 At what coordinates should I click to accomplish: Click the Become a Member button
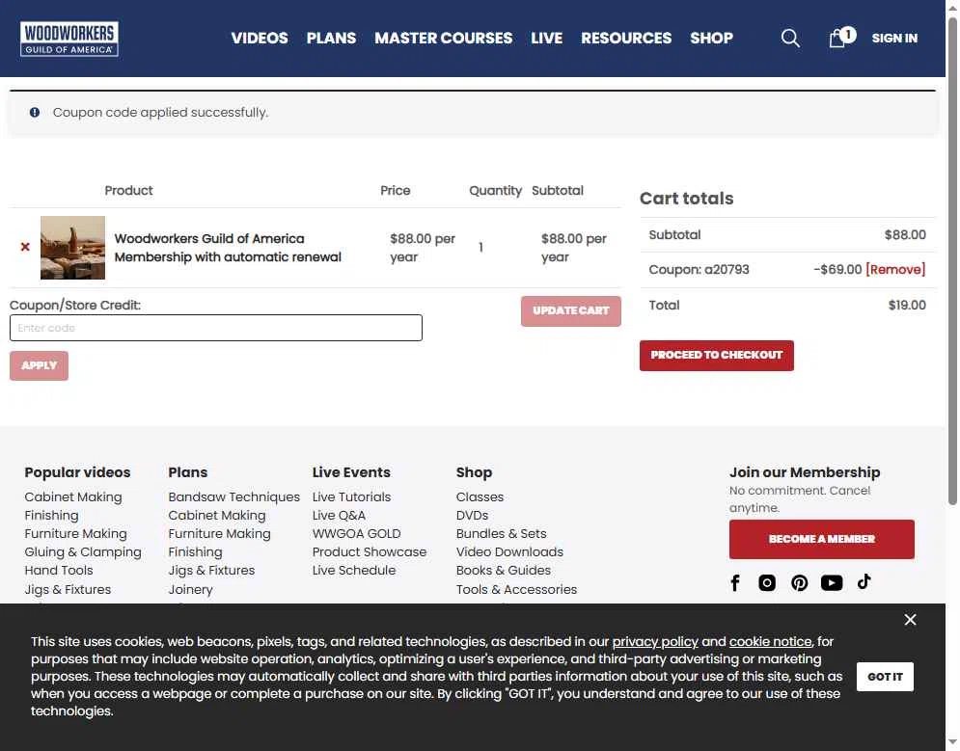pos(822,539)
